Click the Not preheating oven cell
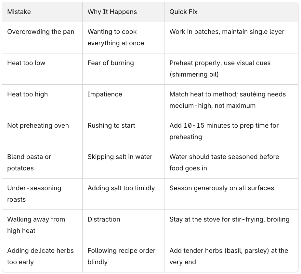 (x=42, y=131)
